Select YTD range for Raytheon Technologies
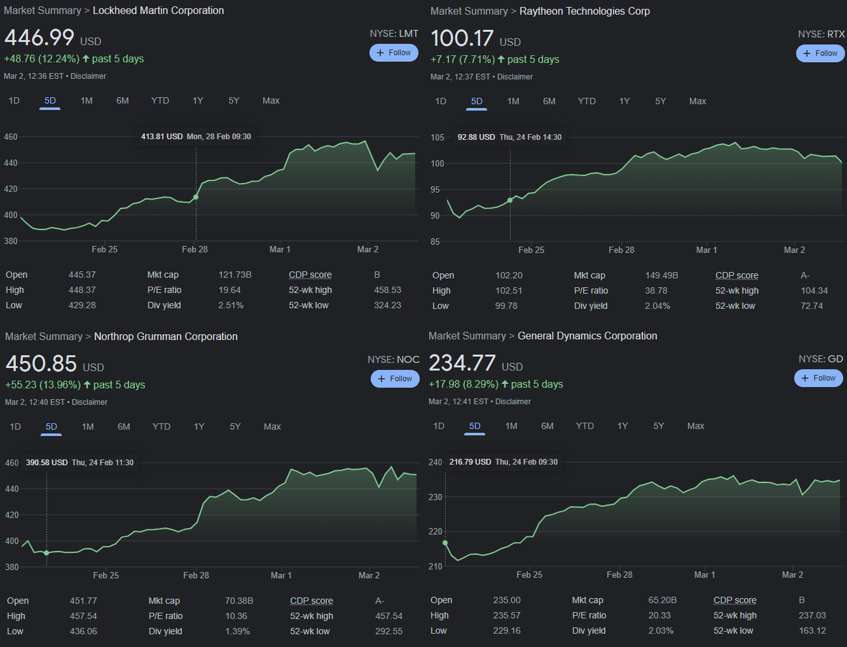The image size is (847, 647). pos(587,101)
